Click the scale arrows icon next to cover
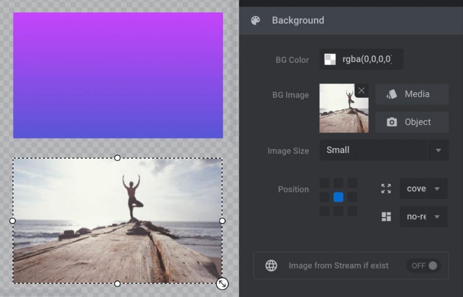This screenshot has height=297, width=463. pyautogui.click(x=386, y=189)
